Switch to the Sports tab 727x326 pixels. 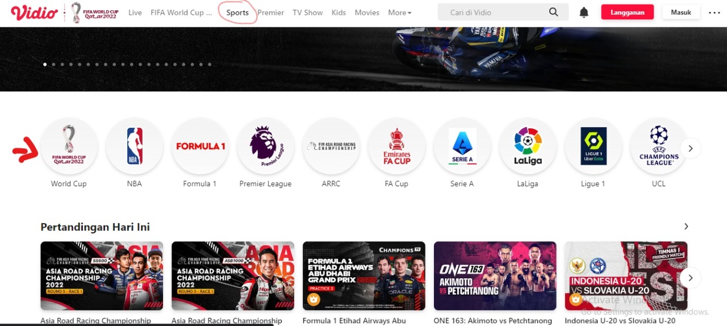point(237,12)
